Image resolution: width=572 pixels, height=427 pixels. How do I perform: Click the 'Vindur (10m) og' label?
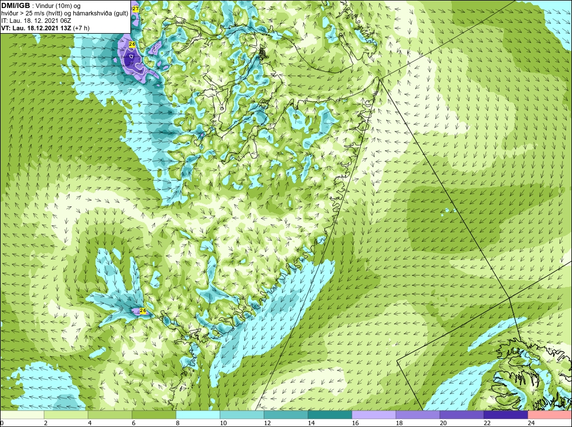[x=58, y=6]
